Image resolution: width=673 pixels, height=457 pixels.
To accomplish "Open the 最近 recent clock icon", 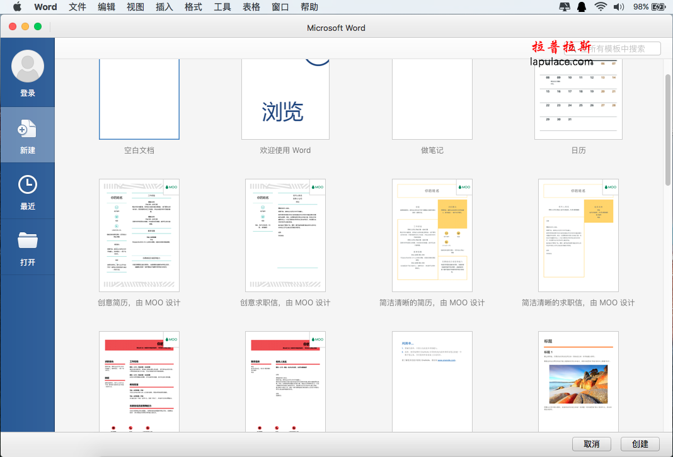I will coord(28,185).
